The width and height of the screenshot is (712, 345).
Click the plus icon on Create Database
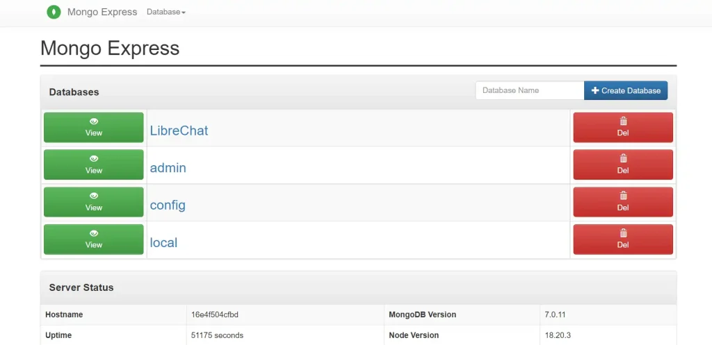(x=595, y=90)
